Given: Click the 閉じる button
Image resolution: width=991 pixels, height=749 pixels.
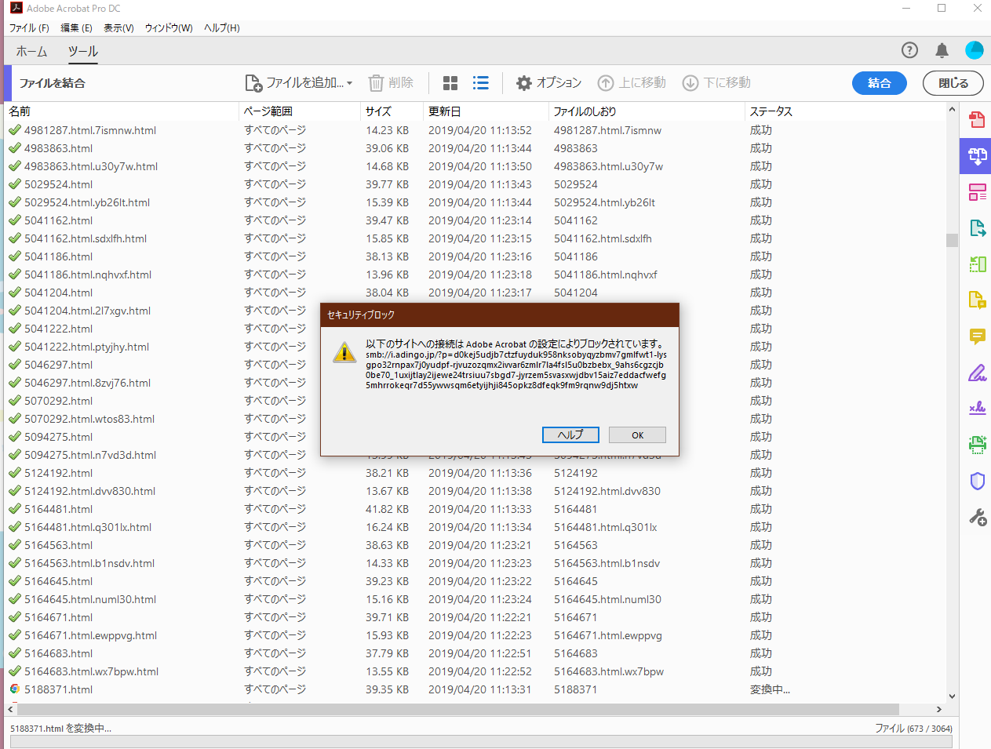Looking at the screenshot, I should pyautogui.click(x=953, y=83).
